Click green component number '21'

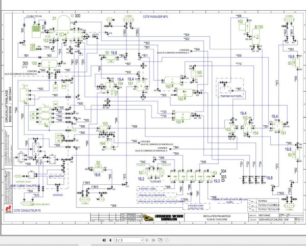54,18
